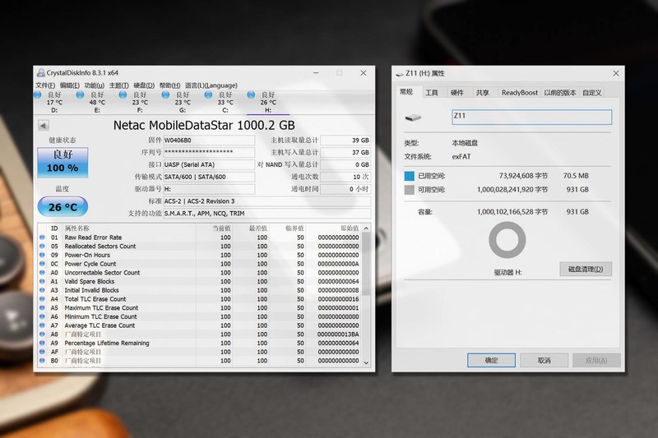Open the 功能(u) menu

[94, 85]
